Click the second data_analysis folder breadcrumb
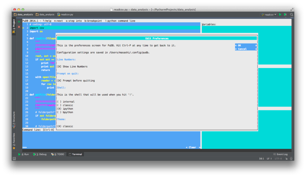306x177 pixels. tap(45, 15)
